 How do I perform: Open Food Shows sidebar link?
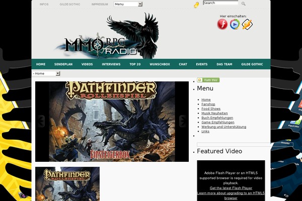click(211, 109)
